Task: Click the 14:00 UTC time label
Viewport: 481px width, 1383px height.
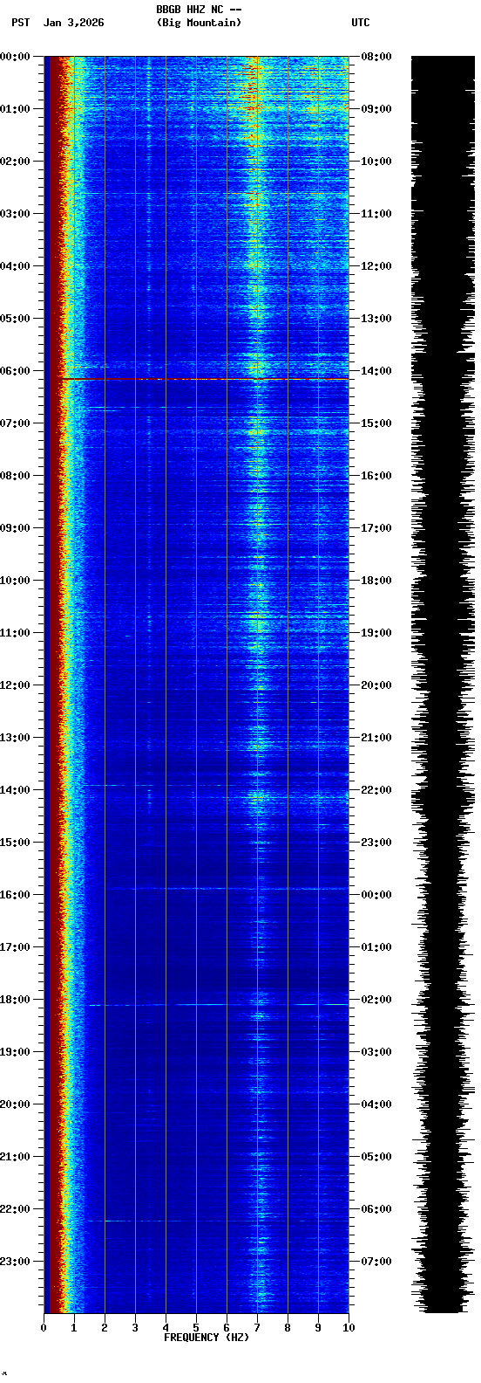Action: (x=376, y=371)
